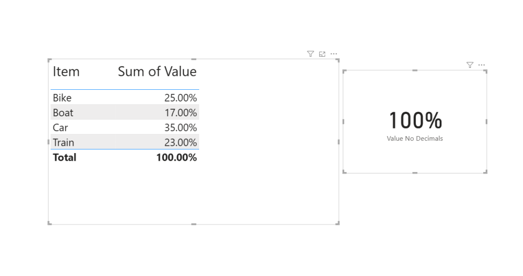Sort by the Item column header
The image size is (523, 276).
[x=66, y=71]
